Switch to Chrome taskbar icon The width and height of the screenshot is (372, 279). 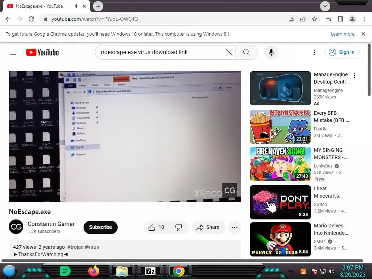(179, 271)
